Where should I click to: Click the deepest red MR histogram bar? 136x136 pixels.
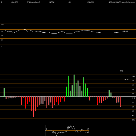[x=33, y=107]
